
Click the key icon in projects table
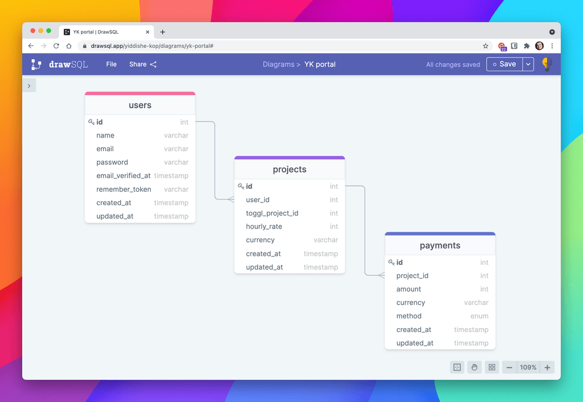tap(241, 186)
